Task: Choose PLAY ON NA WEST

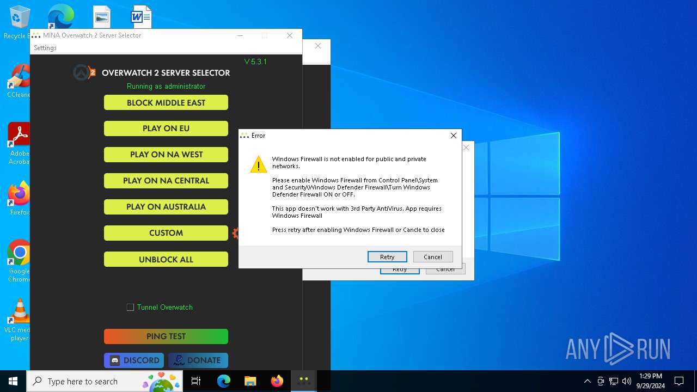Action: [166, 155]
